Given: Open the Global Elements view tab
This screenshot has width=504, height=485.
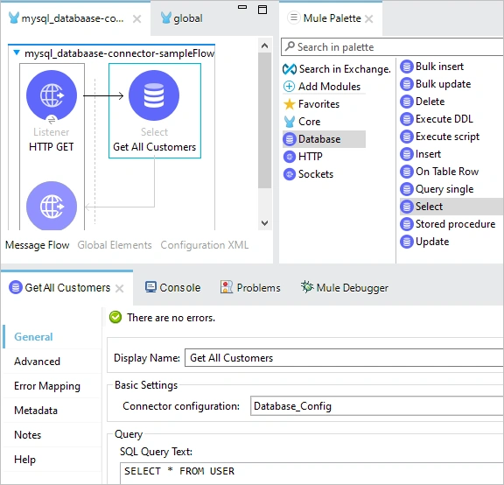Looking at the screenshot, I should [x=115, y=245].
